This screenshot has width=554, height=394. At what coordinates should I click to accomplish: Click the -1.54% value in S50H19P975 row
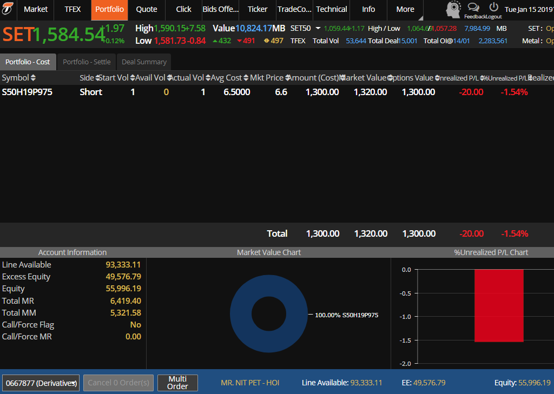[x=514, y=92]
